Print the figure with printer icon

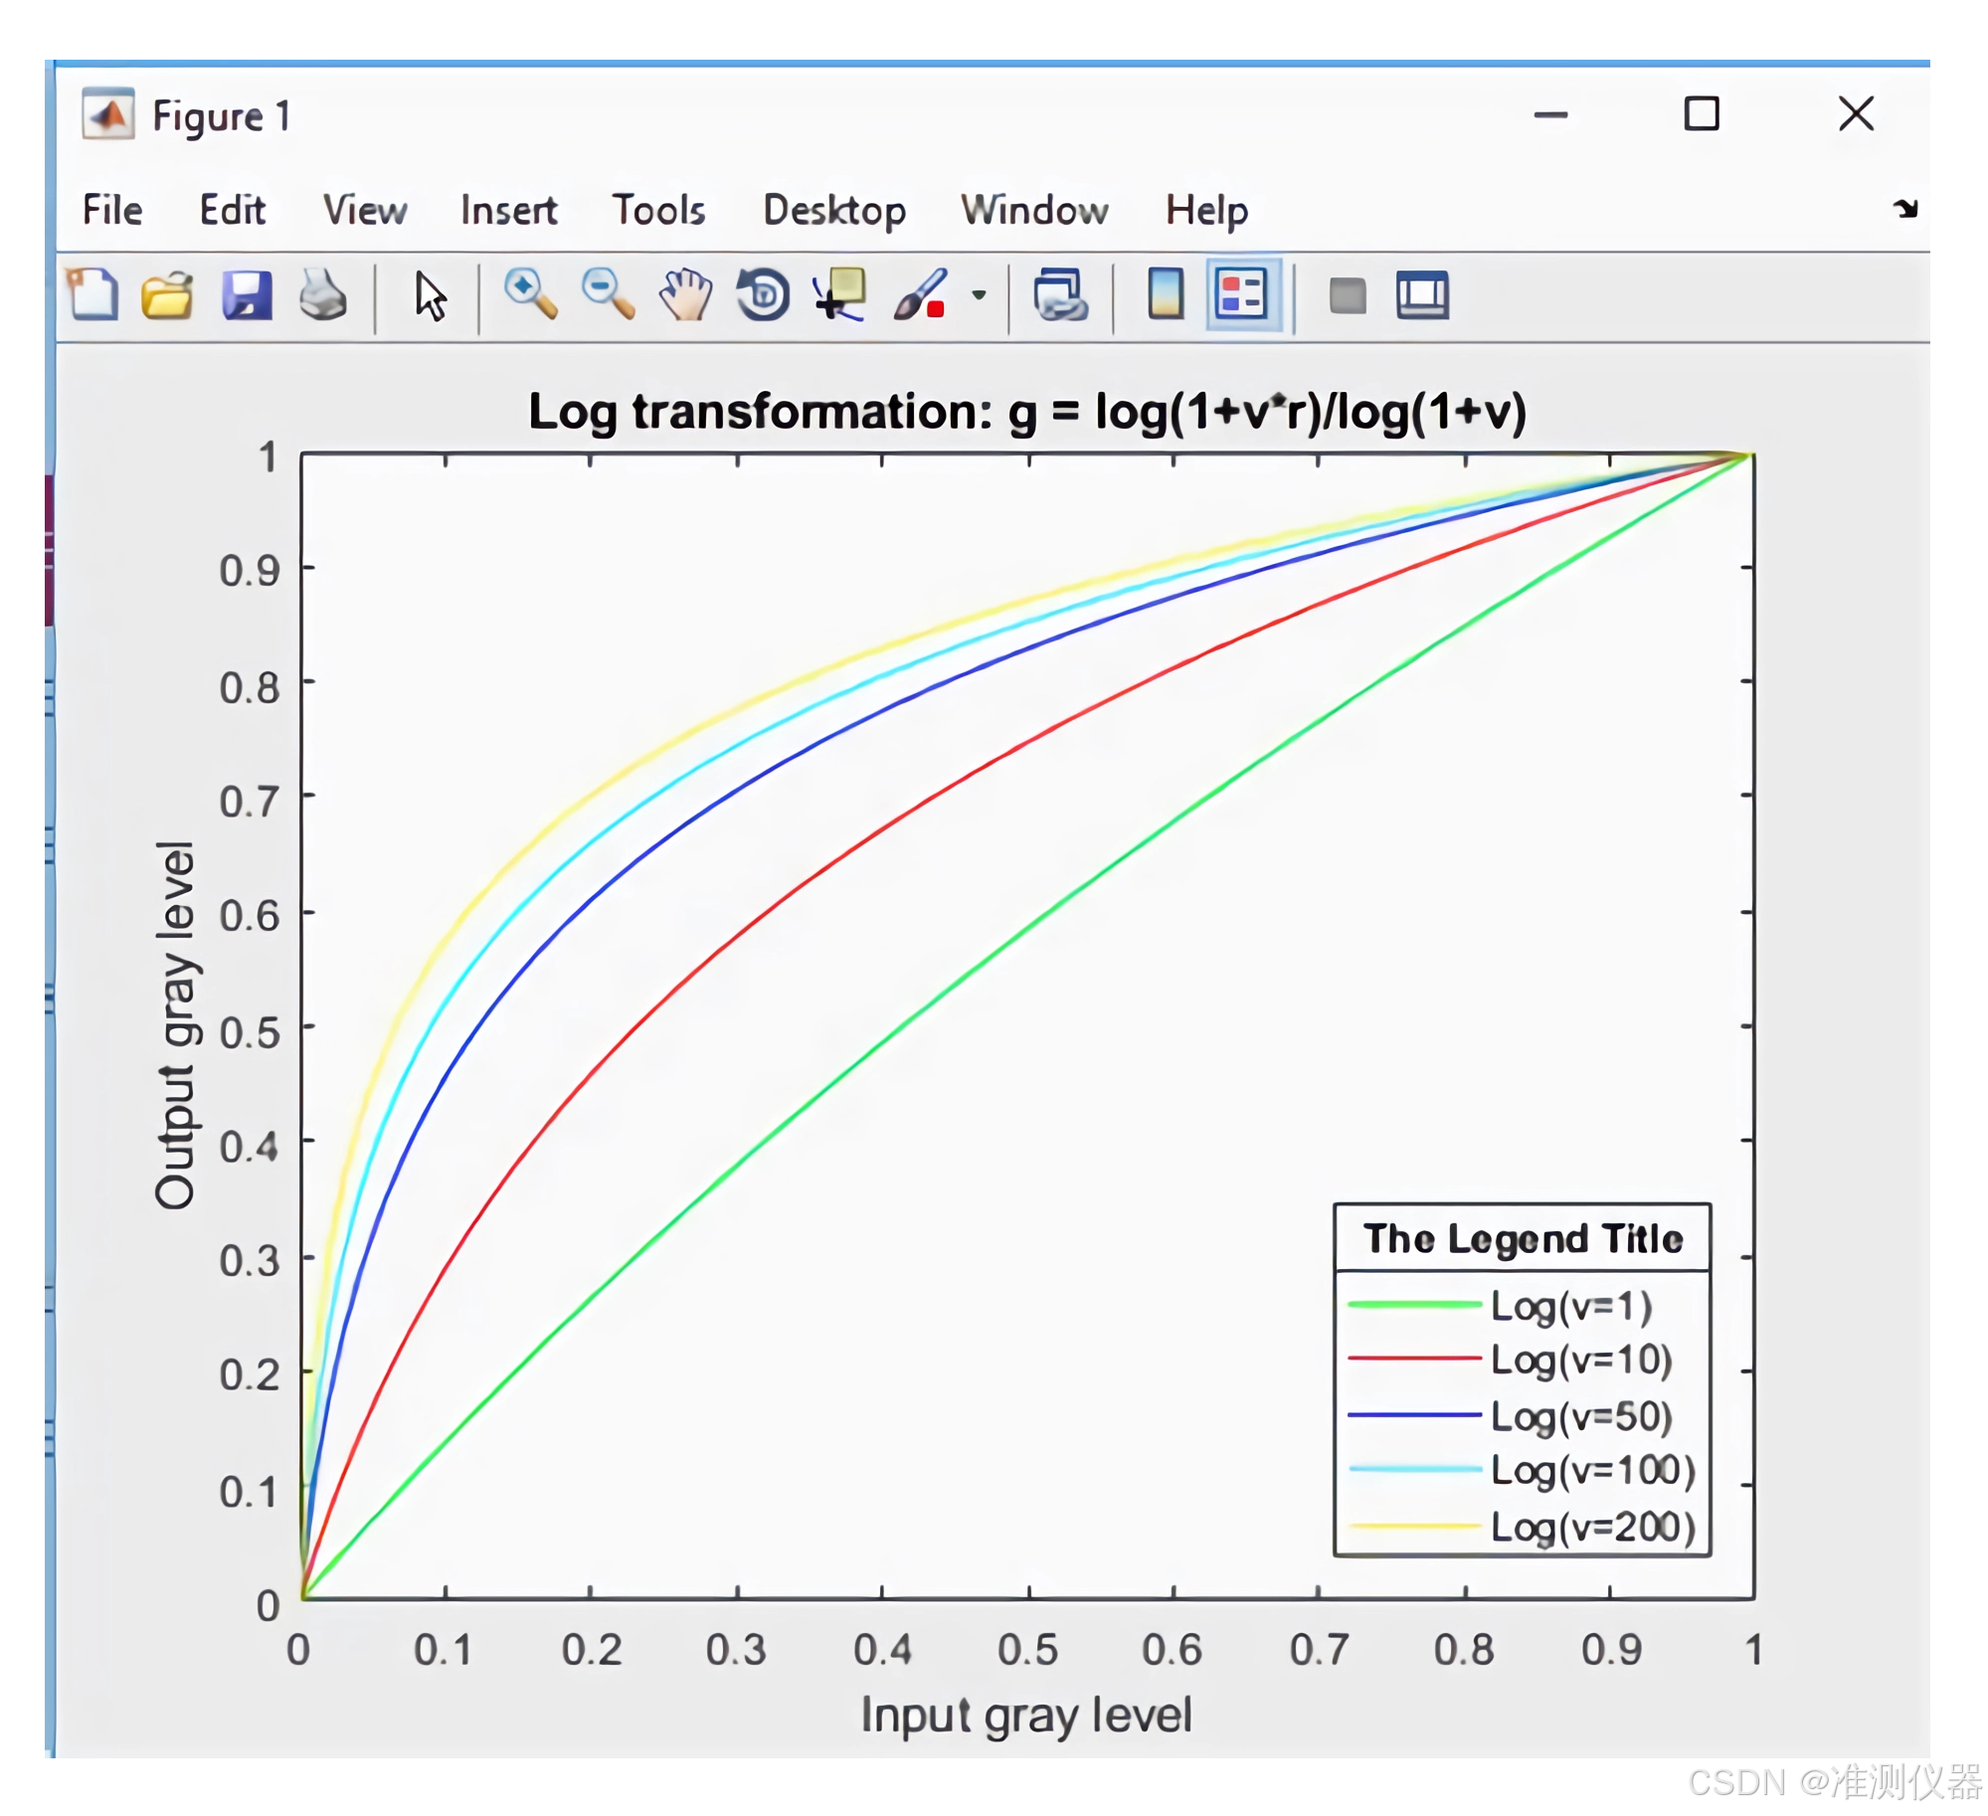tap(322, 294)
